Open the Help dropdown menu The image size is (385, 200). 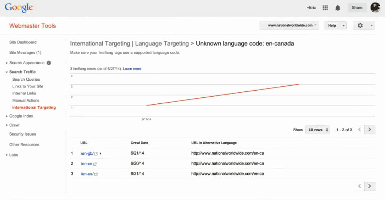(x=335, y=25)
